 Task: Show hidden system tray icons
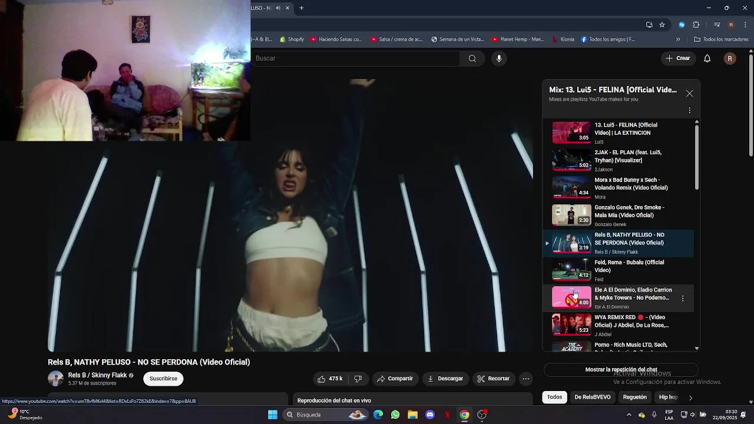pyautogui.click(x=629, y=415)
